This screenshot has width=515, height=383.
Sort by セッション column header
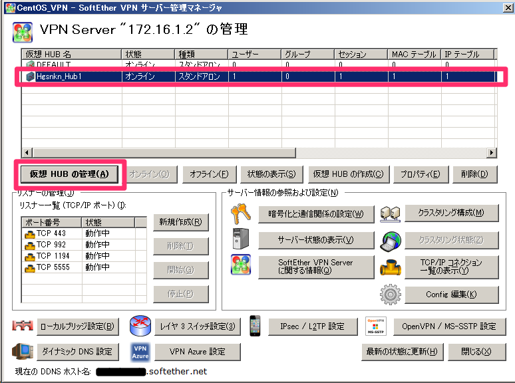click(x=361, y=54)
